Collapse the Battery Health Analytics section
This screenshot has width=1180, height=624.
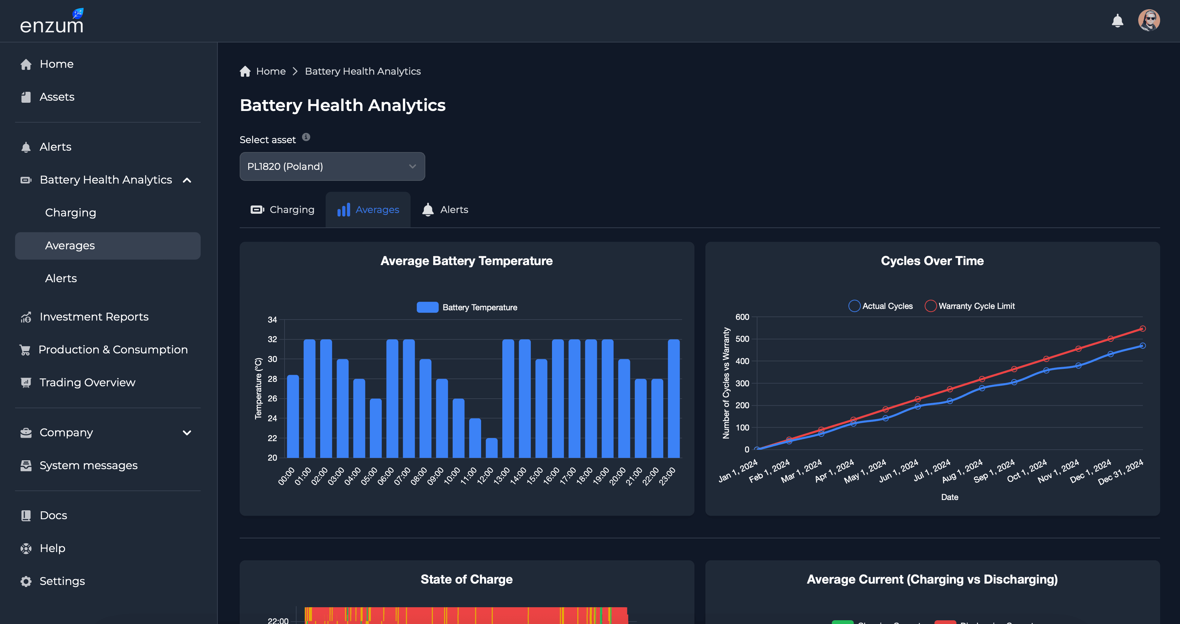(x=187, y=180)
